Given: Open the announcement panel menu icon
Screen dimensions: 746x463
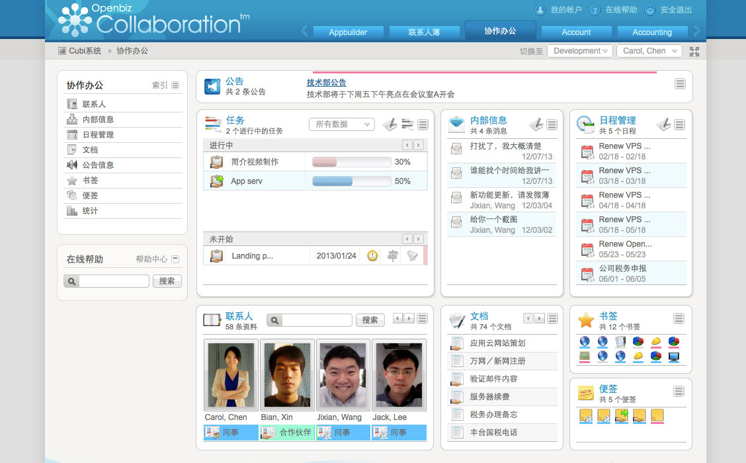Looking at the screenshot, I should [679, 83].
